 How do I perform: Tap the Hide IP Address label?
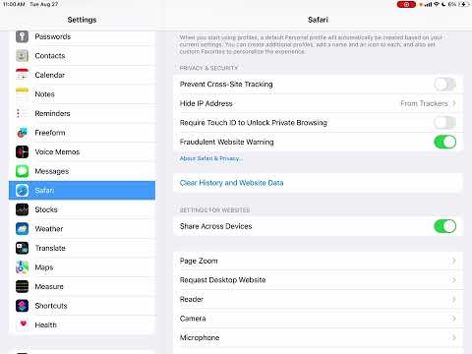click(206, 103)
